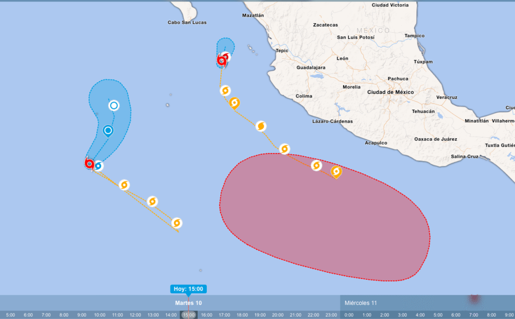Select the small blue storm icon beside western hurricane
Viewport: 515px width, 319px height.
pyautogui.click(x=99, y=165)
